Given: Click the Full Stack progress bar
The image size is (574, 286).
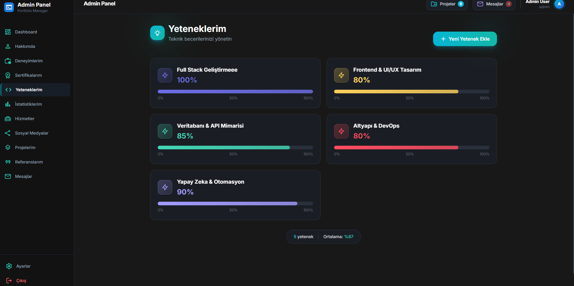Looking at the screenshot, I should pos(235,91).
